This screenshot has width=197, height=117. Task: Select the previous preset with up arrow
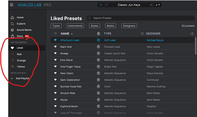[x=156, y=5]
